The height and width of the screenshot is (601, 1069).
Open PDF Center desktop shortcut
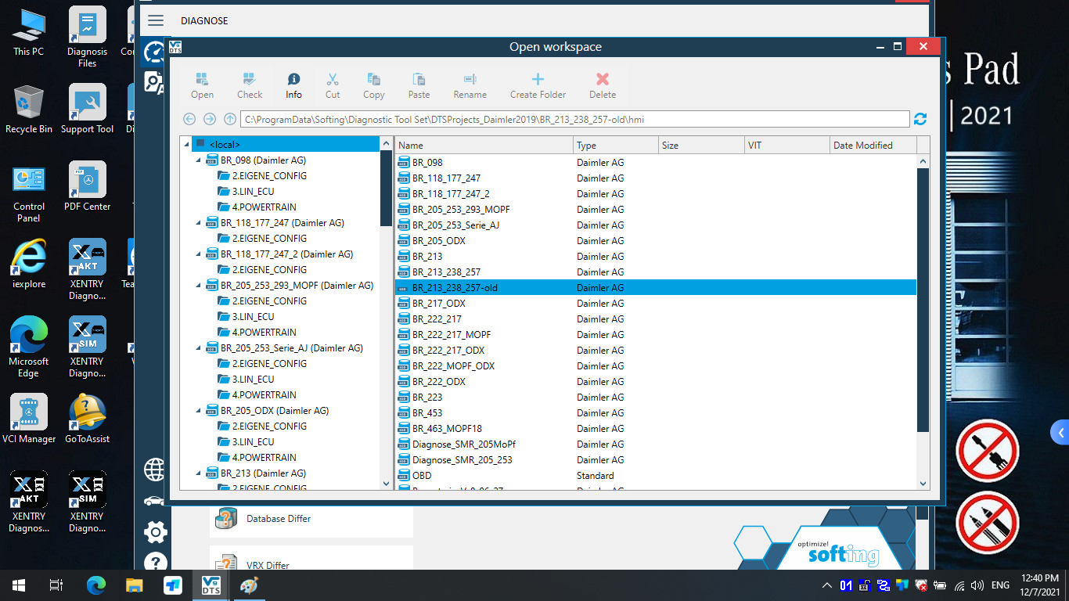click(x=87, y=186)
